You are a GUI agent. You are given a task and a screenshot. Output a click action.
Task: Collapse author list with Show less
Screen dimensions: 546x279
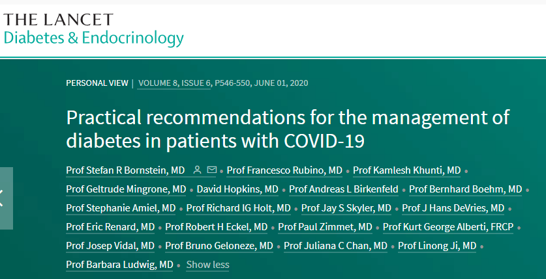(x=207, y=265)
